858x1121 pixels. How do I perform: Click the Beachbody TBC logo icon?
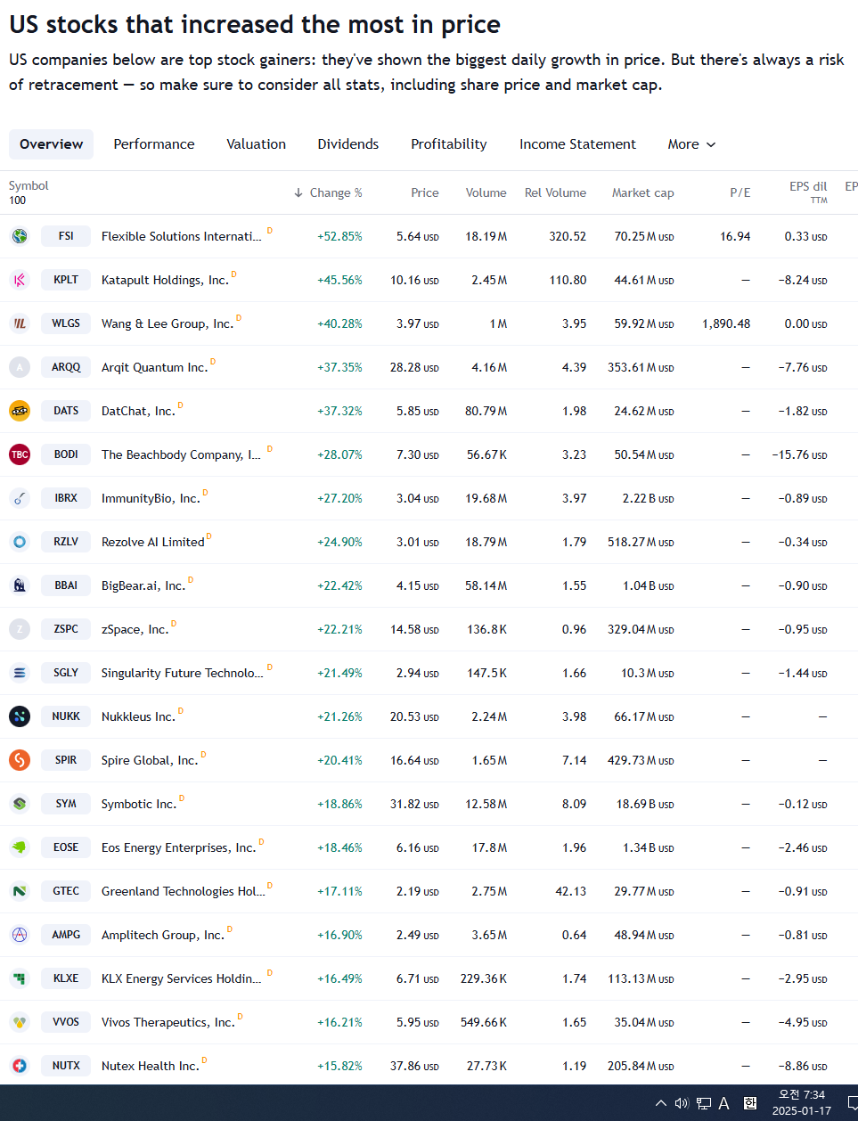pos(20,454)
